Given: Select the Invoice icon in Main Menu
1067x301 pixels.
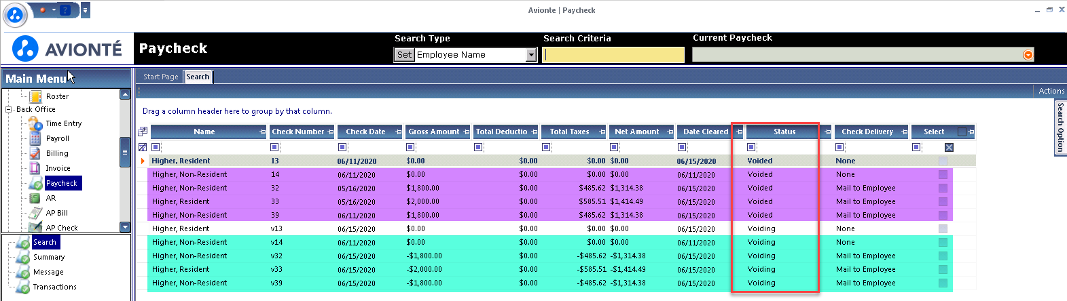Looking at the screenshot, I should 35,168.
